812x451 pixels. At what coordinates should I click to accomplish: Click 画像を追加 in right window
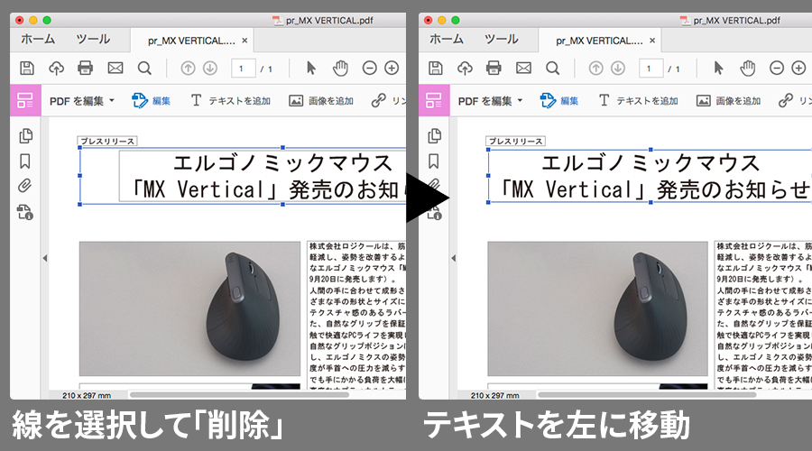tap(729, 100)
